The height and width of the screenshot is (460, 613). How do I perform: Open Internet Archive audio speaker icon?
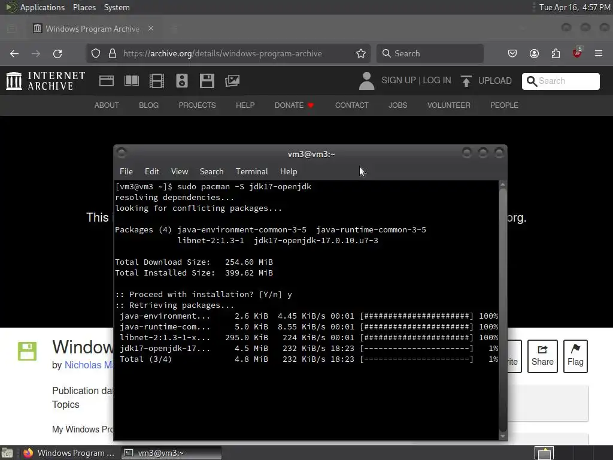point(182,81)
